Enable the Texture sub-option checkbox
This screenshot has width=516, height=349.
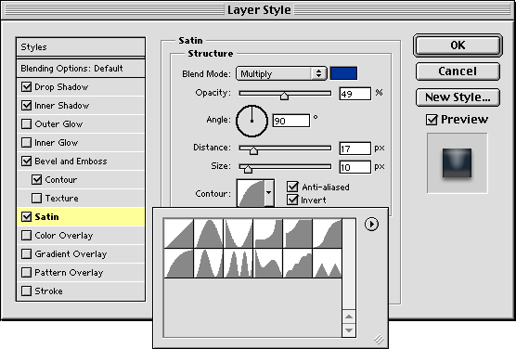click(x=36, y=199)
